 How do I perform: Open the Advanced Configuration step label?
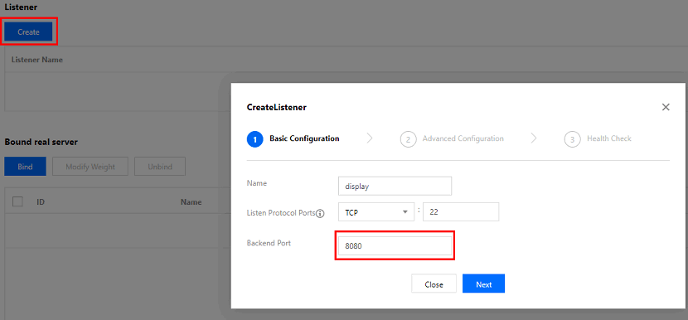pos(463,138)
